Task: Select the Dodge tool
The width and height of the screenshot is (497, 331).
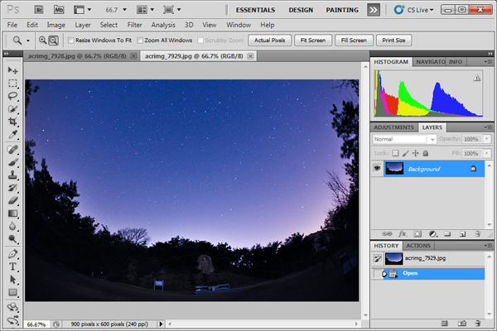Action: [x=12, y=239]
